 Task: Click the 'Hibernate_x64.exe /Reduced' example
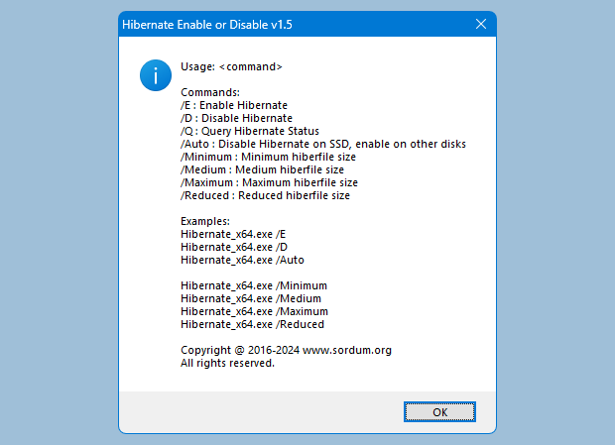click(x=252, y=324)
